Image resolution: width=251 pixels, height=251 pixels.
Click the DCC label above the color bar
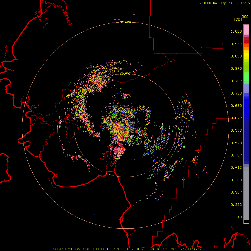point(245,17)
